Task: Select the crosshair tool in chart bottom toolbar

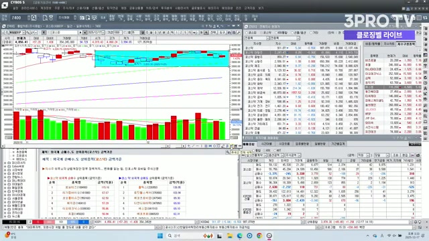Action: coord(189,146)
